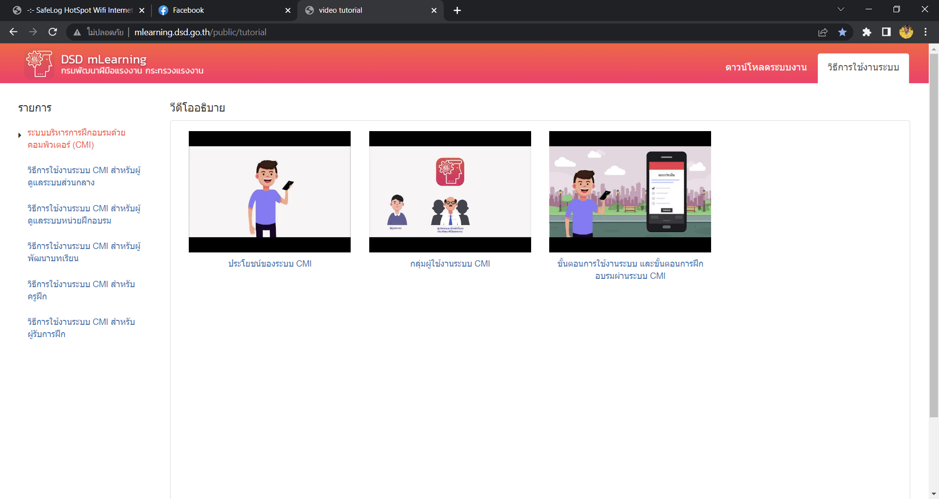Open link กลุ่มผู้ใช้งานระบบ CMI
This screenshot has width=939, height=499.
point(450,264)
